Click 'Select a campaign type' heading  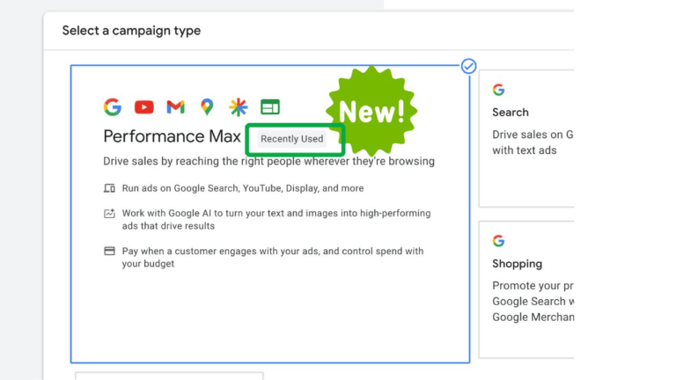tap(131, 31)
